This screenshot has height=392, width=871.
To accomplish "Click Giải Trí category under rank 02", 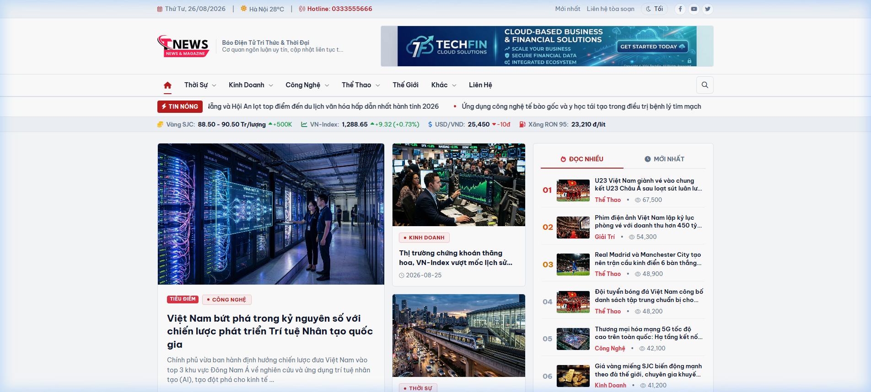I will point(605,237).
